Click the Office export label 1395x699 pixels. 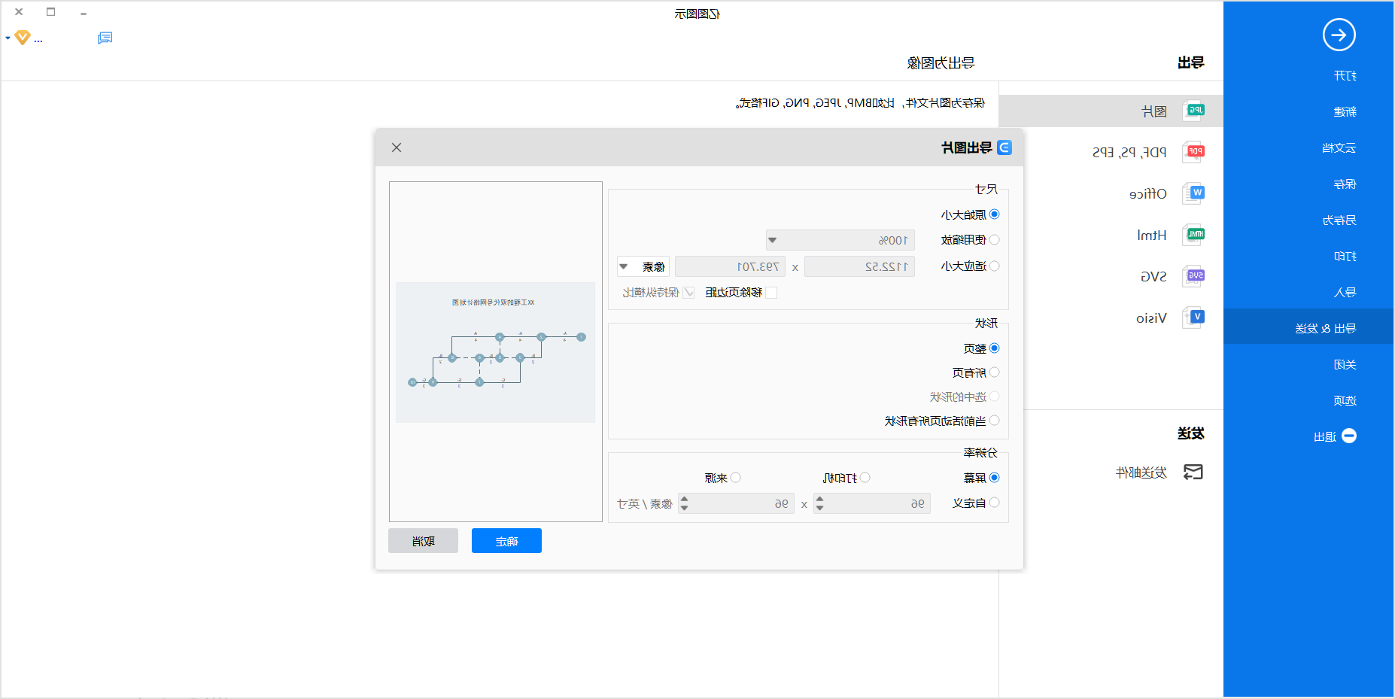coord(1148,194)
